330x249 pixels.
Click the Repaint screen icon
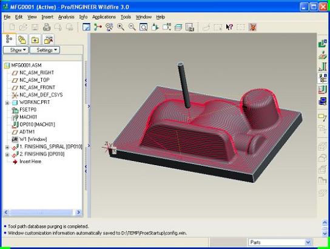click(86, 27)
